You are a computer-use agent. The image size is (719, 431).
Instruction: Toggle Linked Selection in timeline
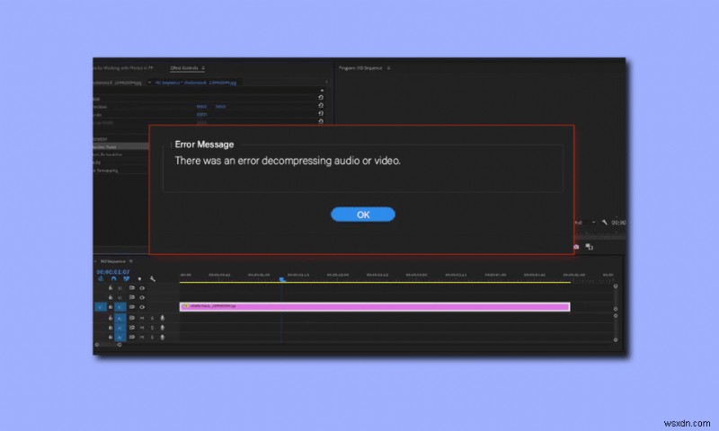pyautogui.click(x=126, y=278)
